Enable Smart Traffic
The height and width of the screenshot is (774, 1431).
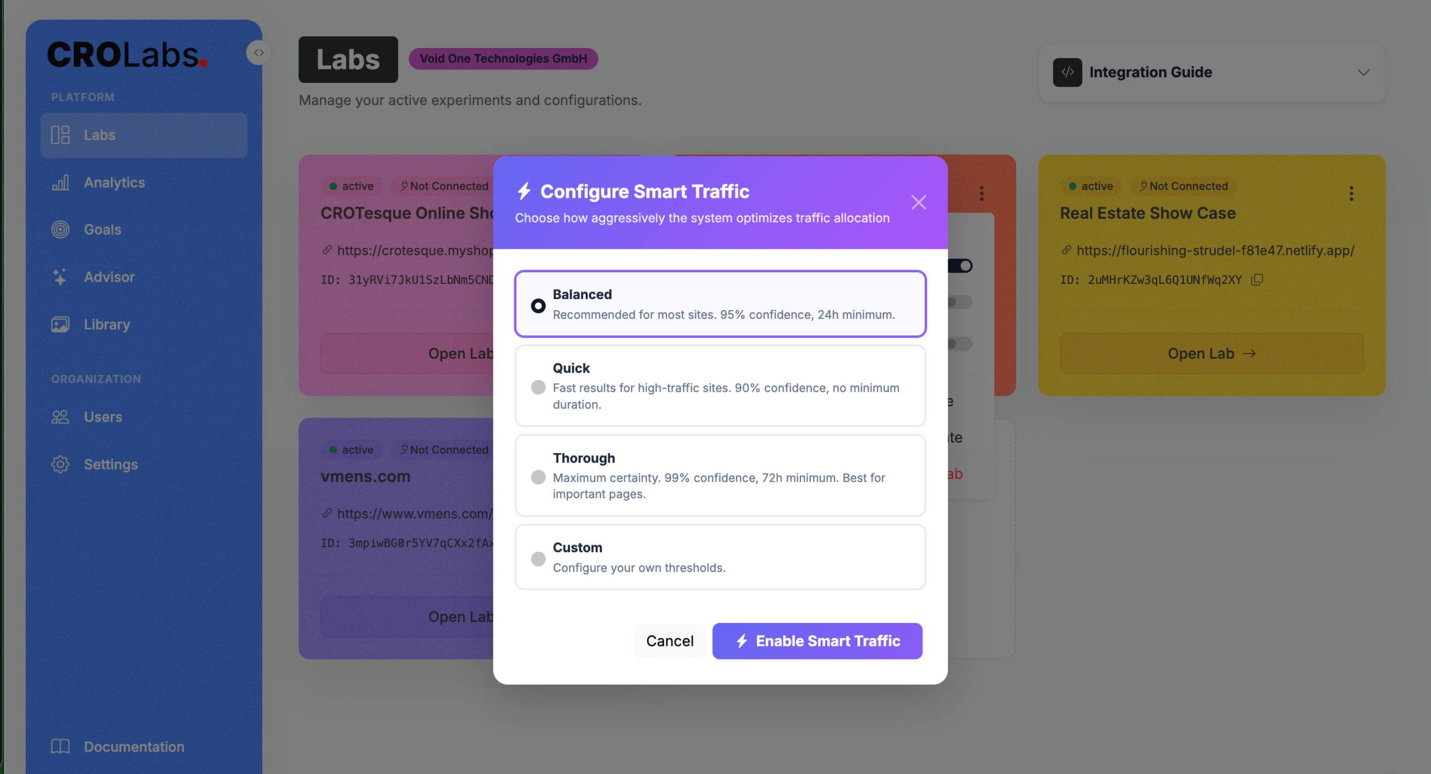coord(817,641)
